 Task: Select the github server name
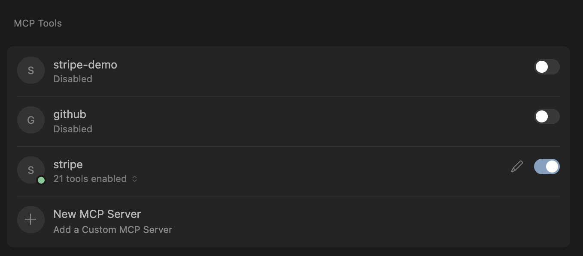coord(70,114)
